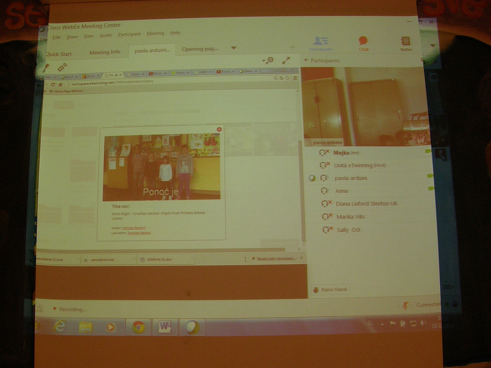The height and width of the screenshot is (368, 491).
Task: Play the Tiha noć video thumbnail
Action: (x=162, y=167)
